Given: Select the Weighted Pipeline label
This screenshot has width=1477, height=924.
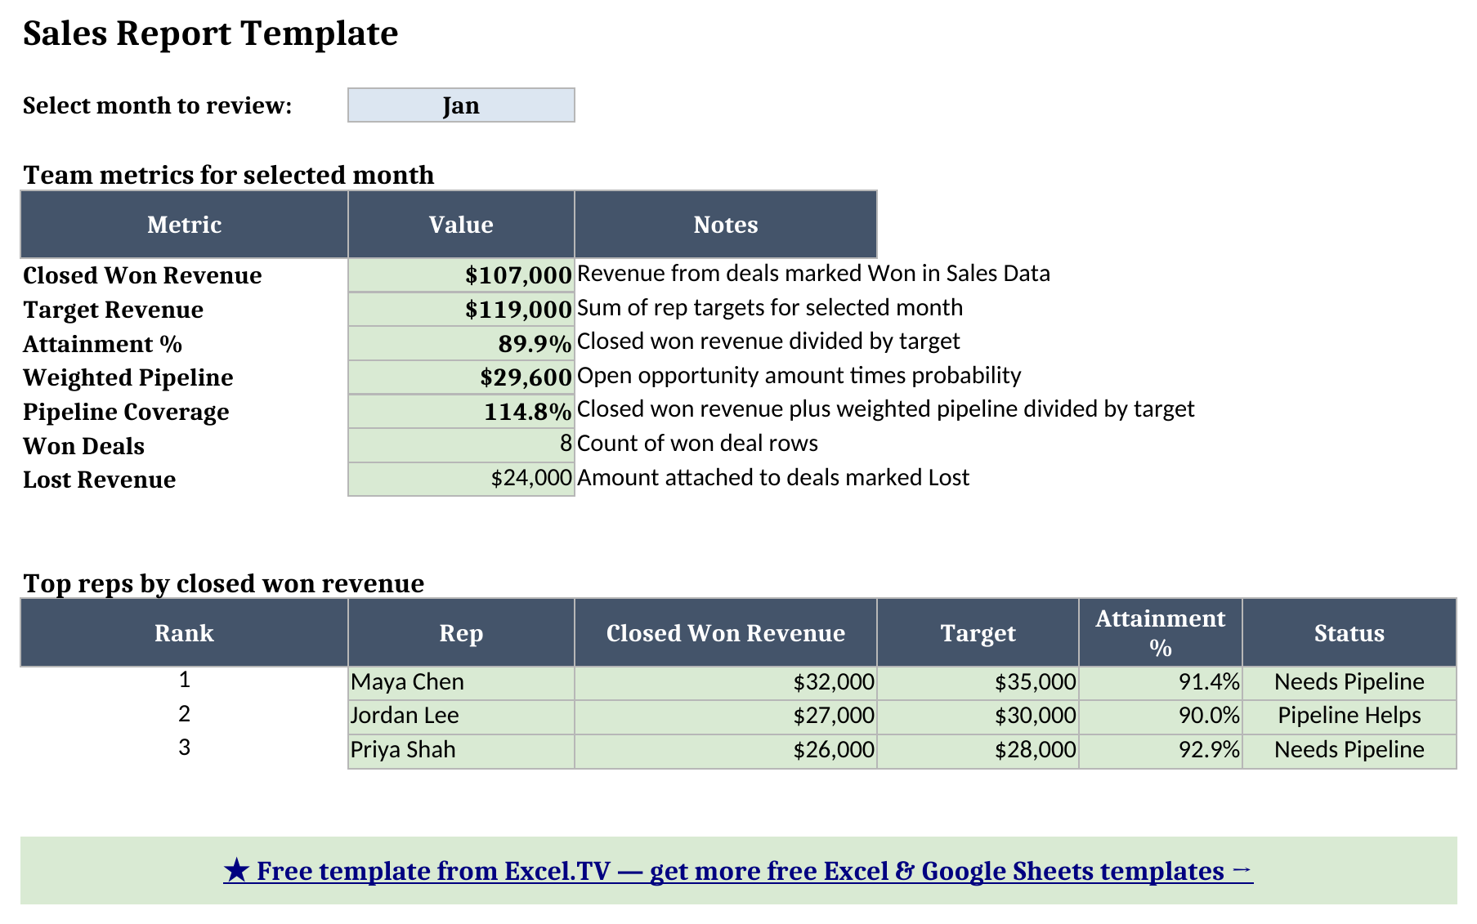Looking at the screenshot, I should (x=128, y=377).
